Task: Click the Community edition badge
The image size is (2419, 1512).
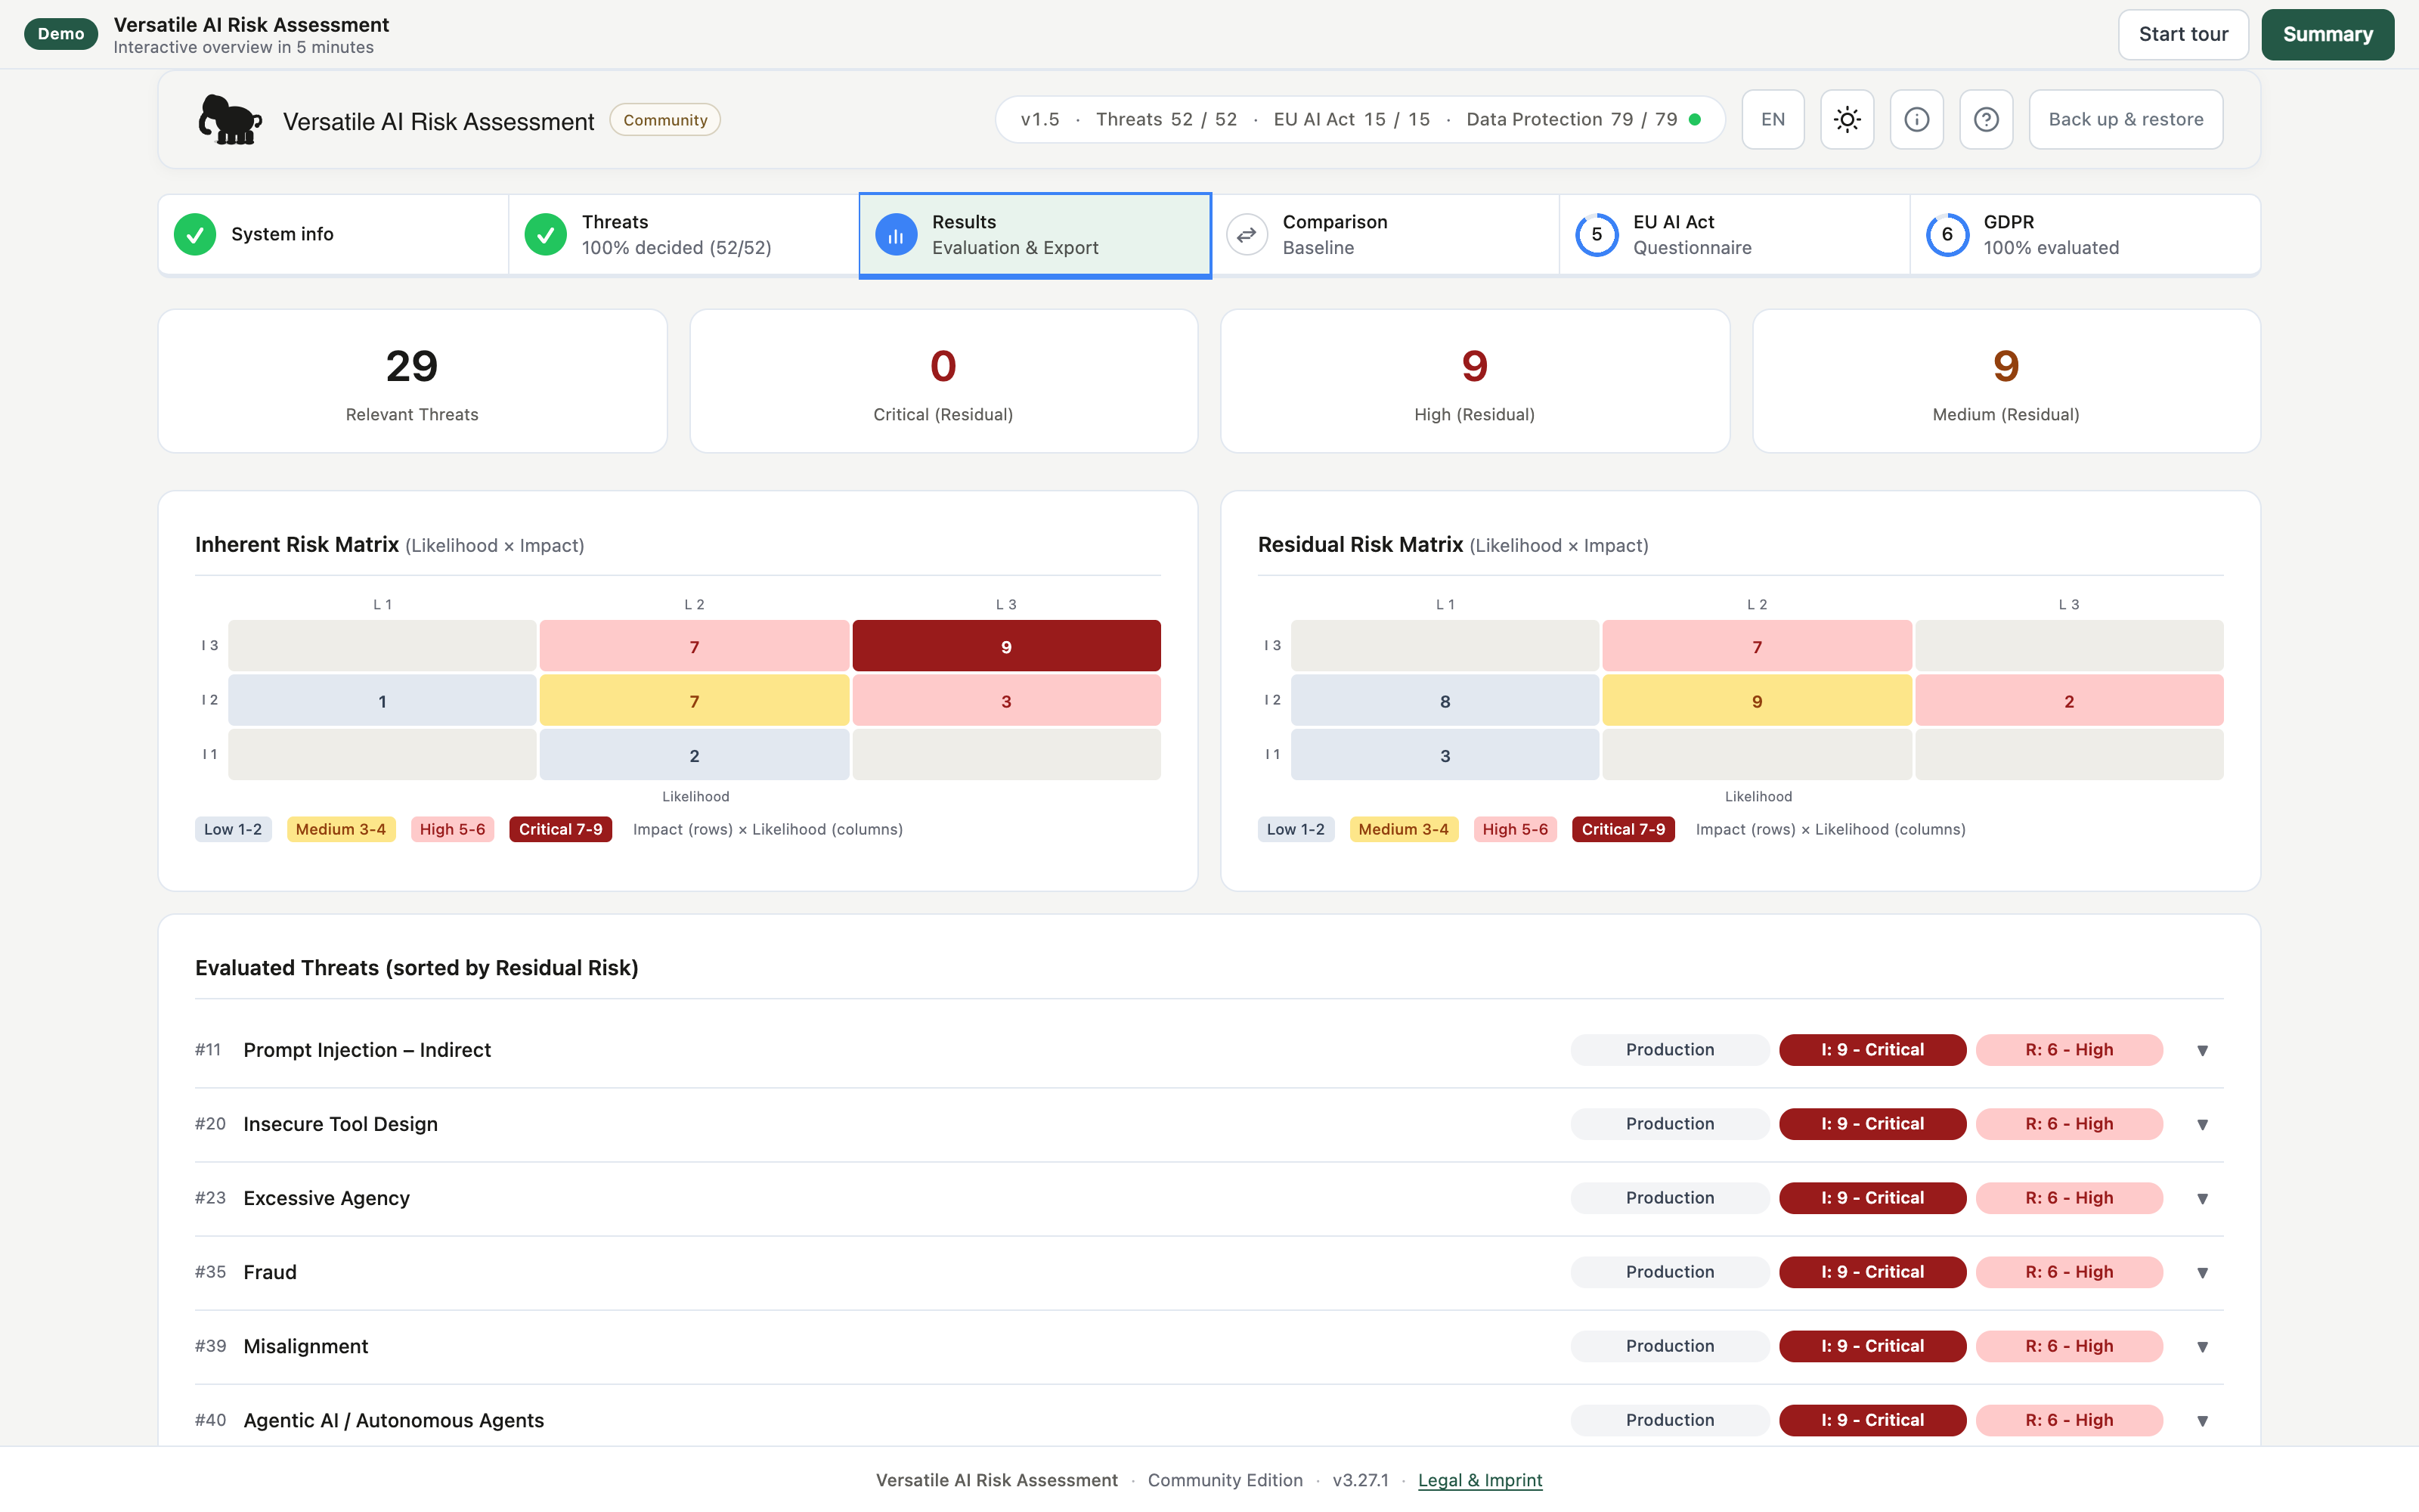Action: tap(664, 120)
